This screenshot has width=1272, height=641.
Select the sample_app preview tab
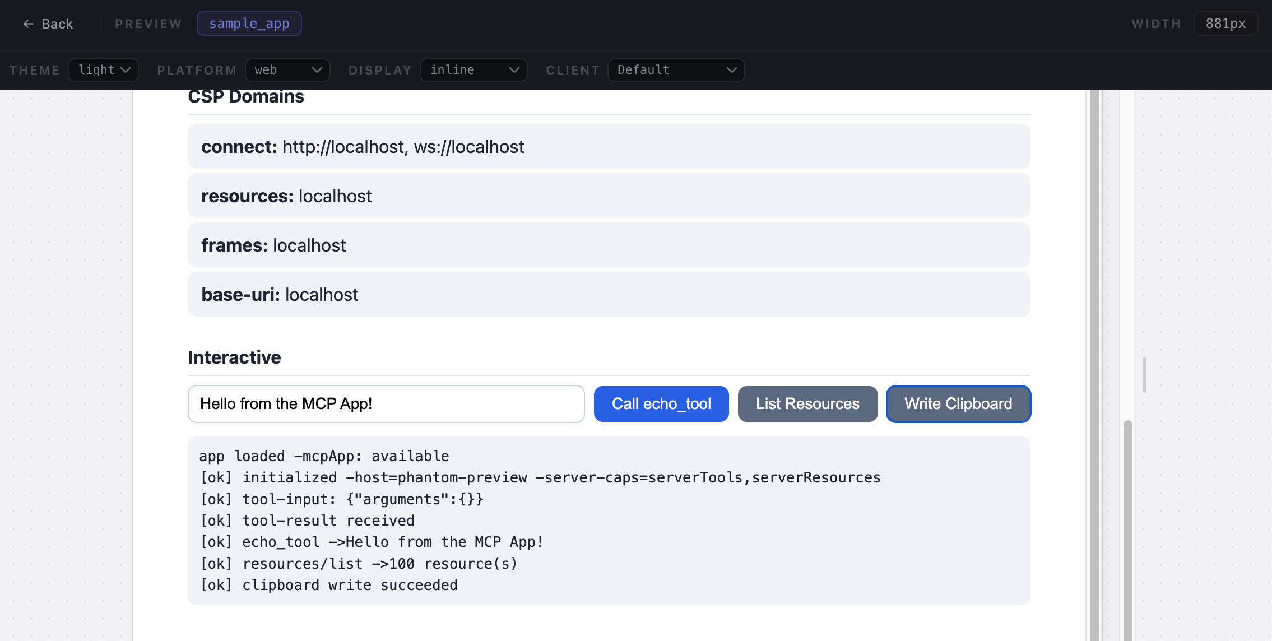[x=249, y=24]
